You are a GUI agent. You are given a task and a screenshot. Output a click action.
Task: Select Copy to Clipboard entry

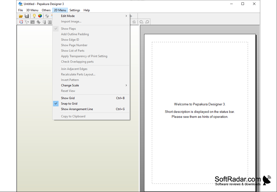(91, 116)
